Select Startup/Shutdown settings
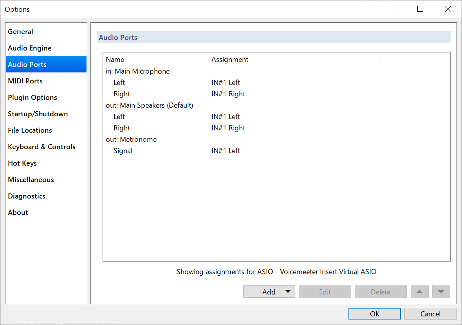462x325 pixels. point(38,114)
